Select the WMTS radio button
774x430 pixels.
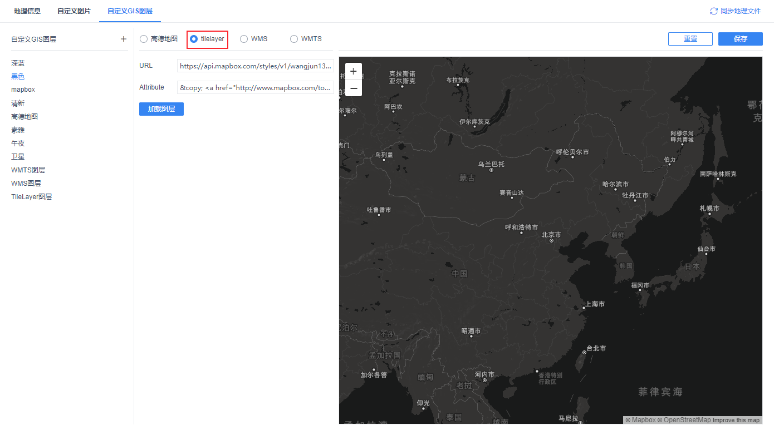point(294,39)
